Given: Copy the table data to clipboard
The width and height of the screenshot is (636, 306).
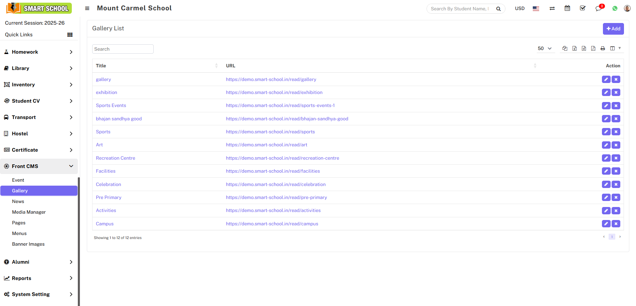Looking at the screenshot, I should 565,48.
